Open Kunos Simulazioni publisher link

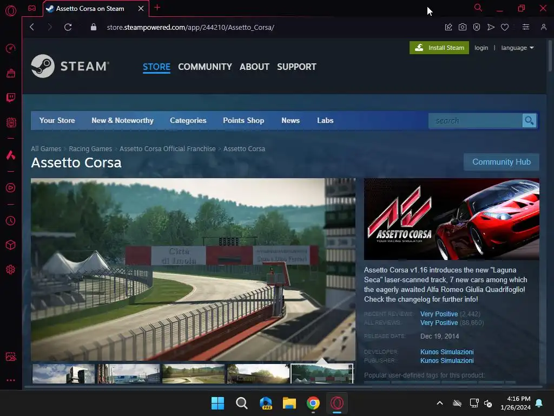click(447, 360)
